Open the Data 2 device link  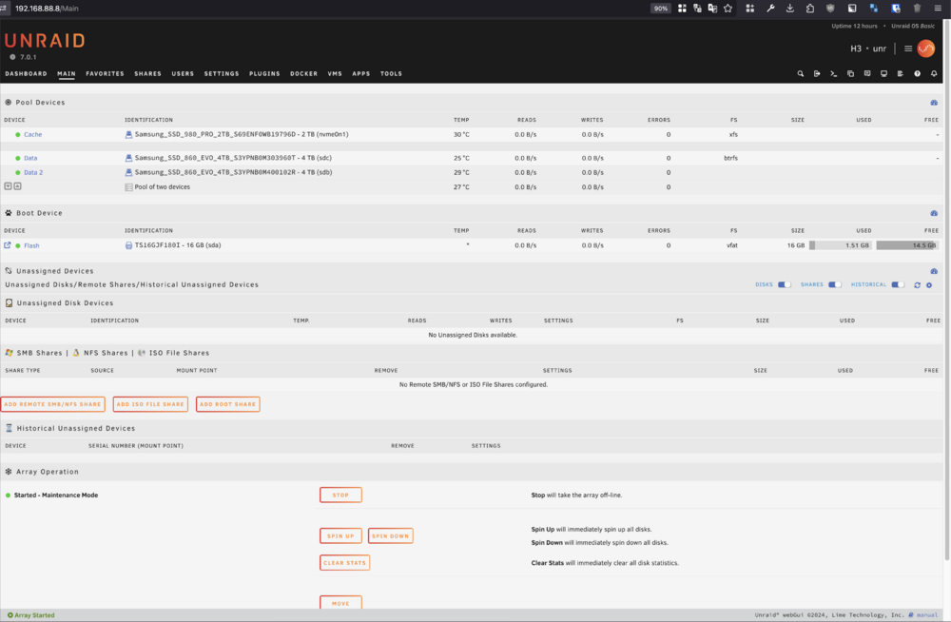click(33, 172)
